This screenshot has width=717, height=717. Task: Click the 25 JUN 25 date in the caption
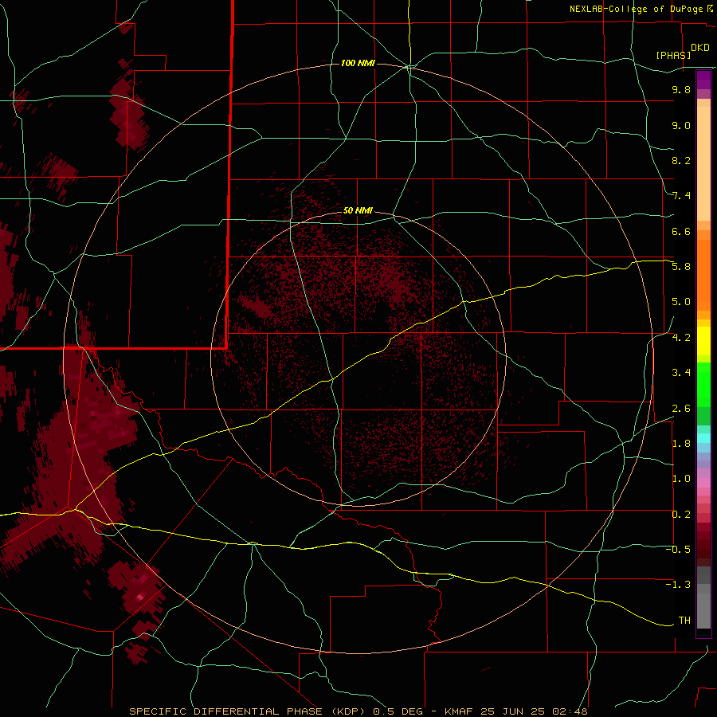(x=514, y=711)
